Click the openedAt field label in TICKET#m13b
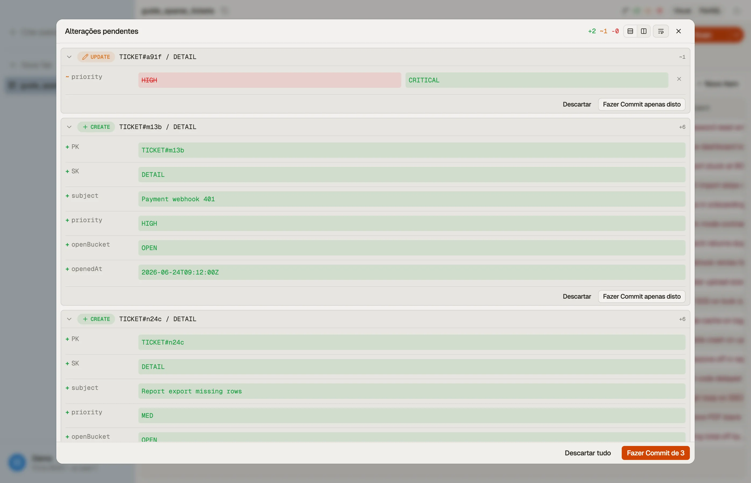Image resolution: width=751 pixels, height=483 pixels. click(x=87, y=269)
